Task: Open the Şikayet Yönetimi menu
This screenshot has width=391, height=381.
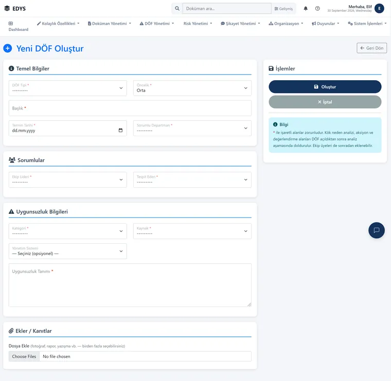Action: (240, 24)
